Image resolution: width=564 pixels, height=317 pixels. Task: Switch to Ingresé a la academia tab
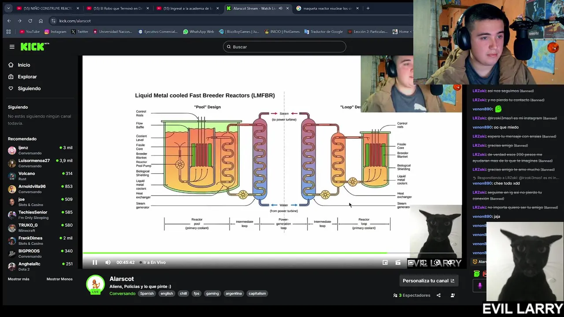188,8
